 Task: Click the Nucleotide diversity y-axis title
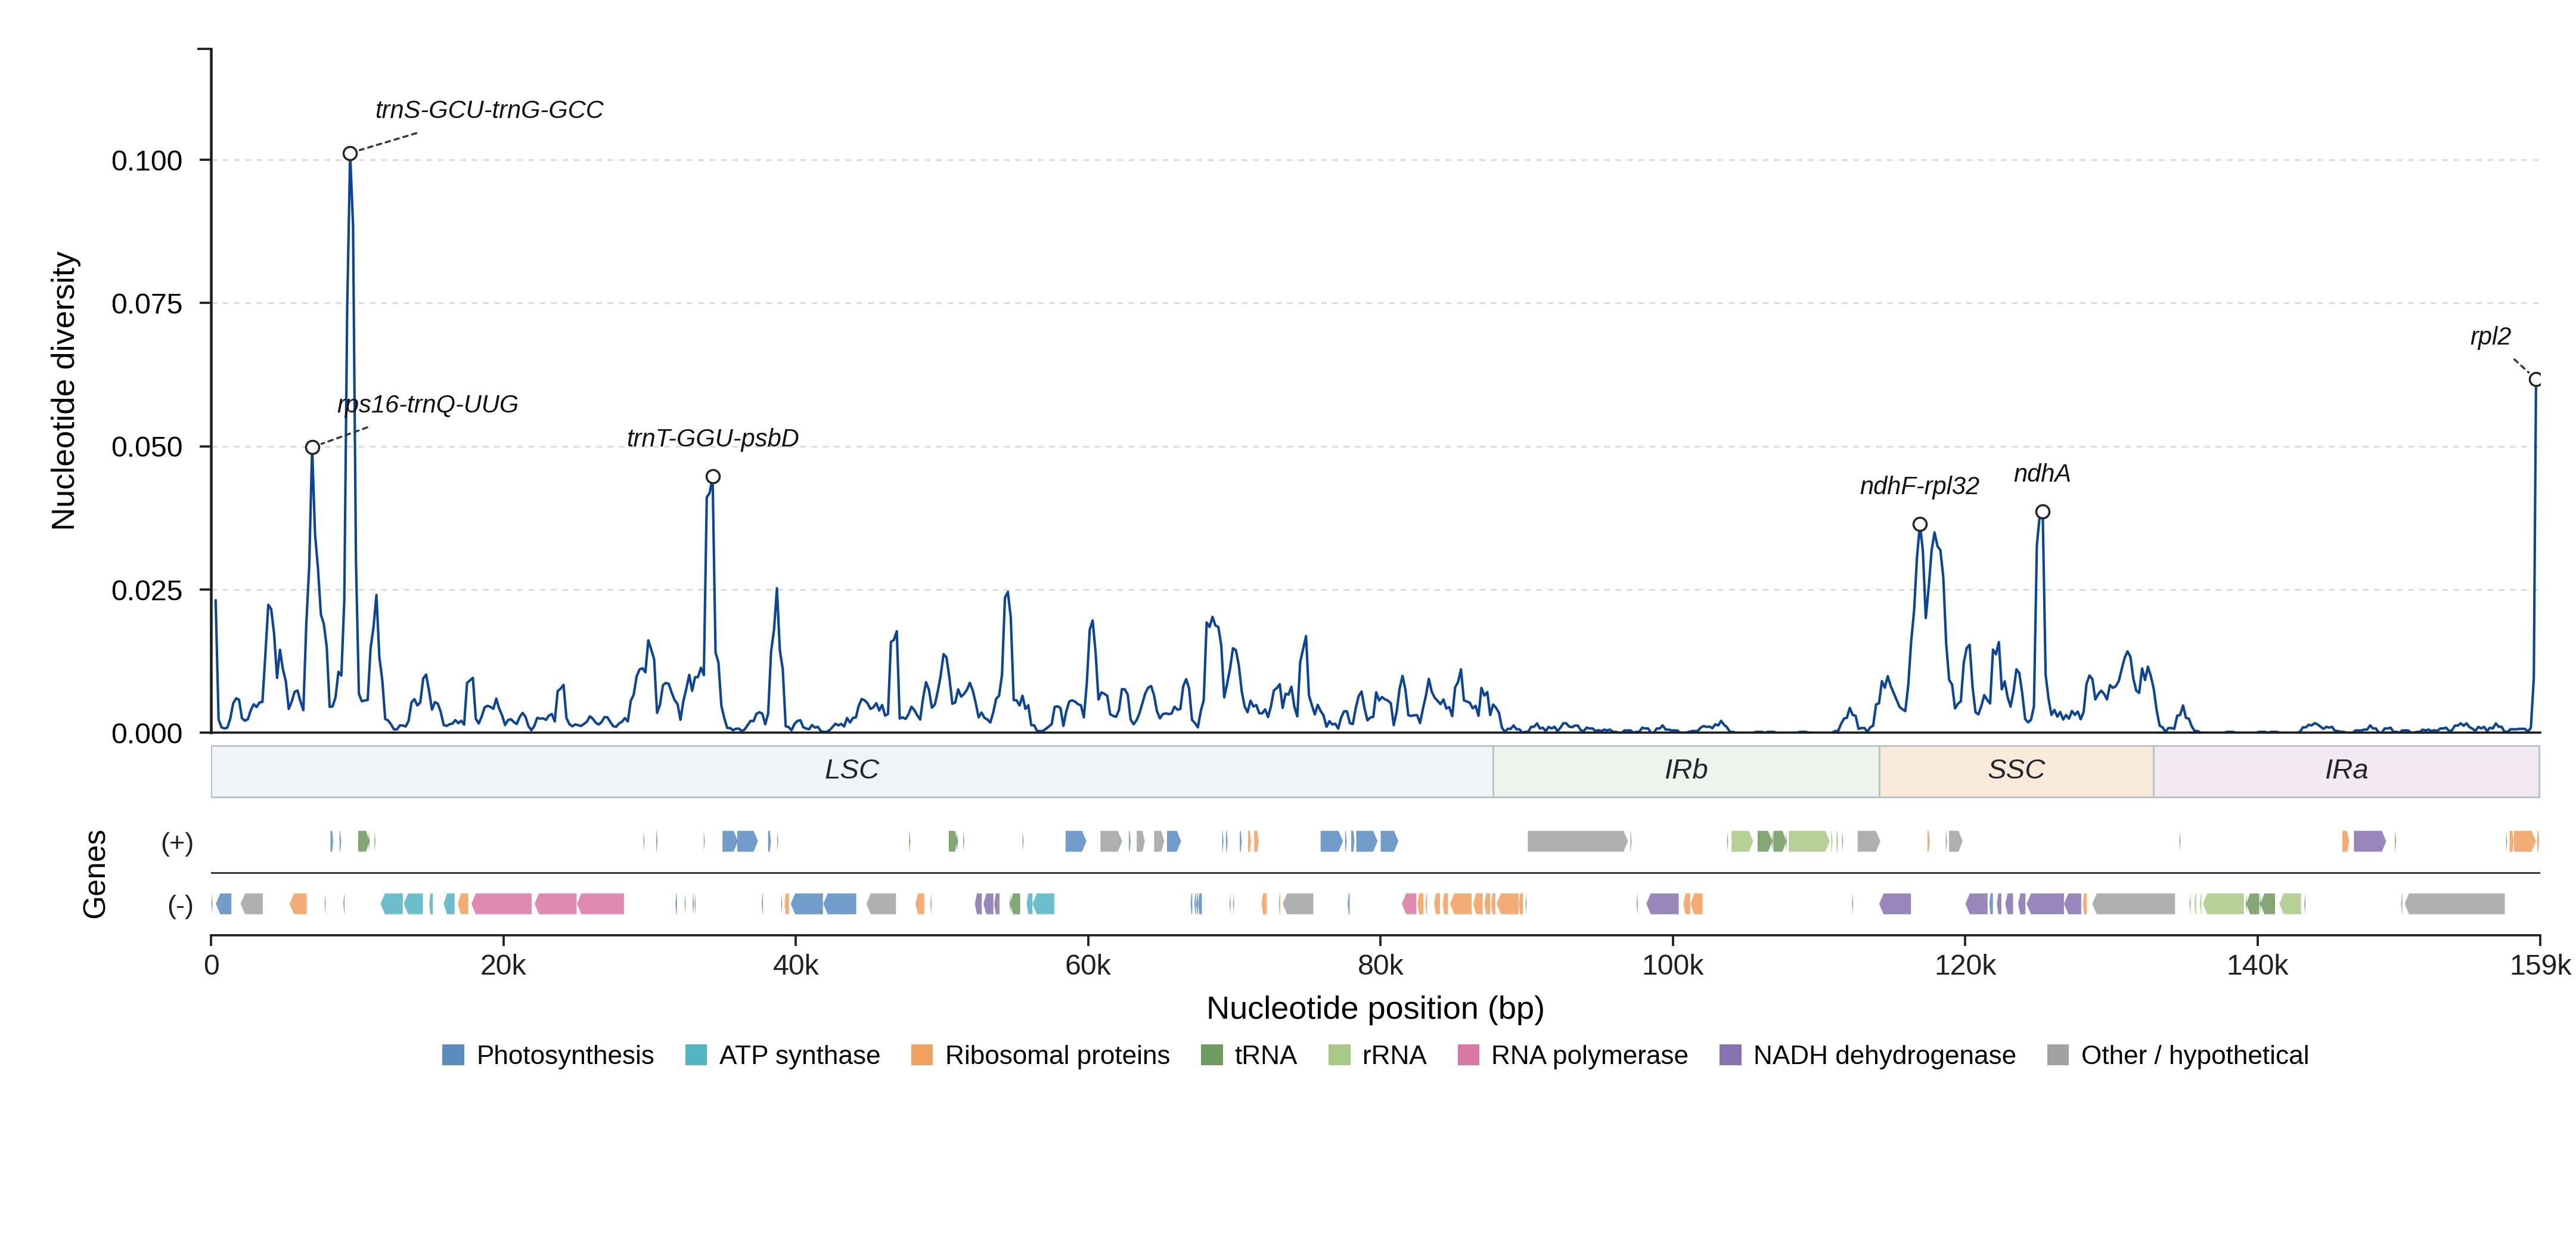pos(64,391)
